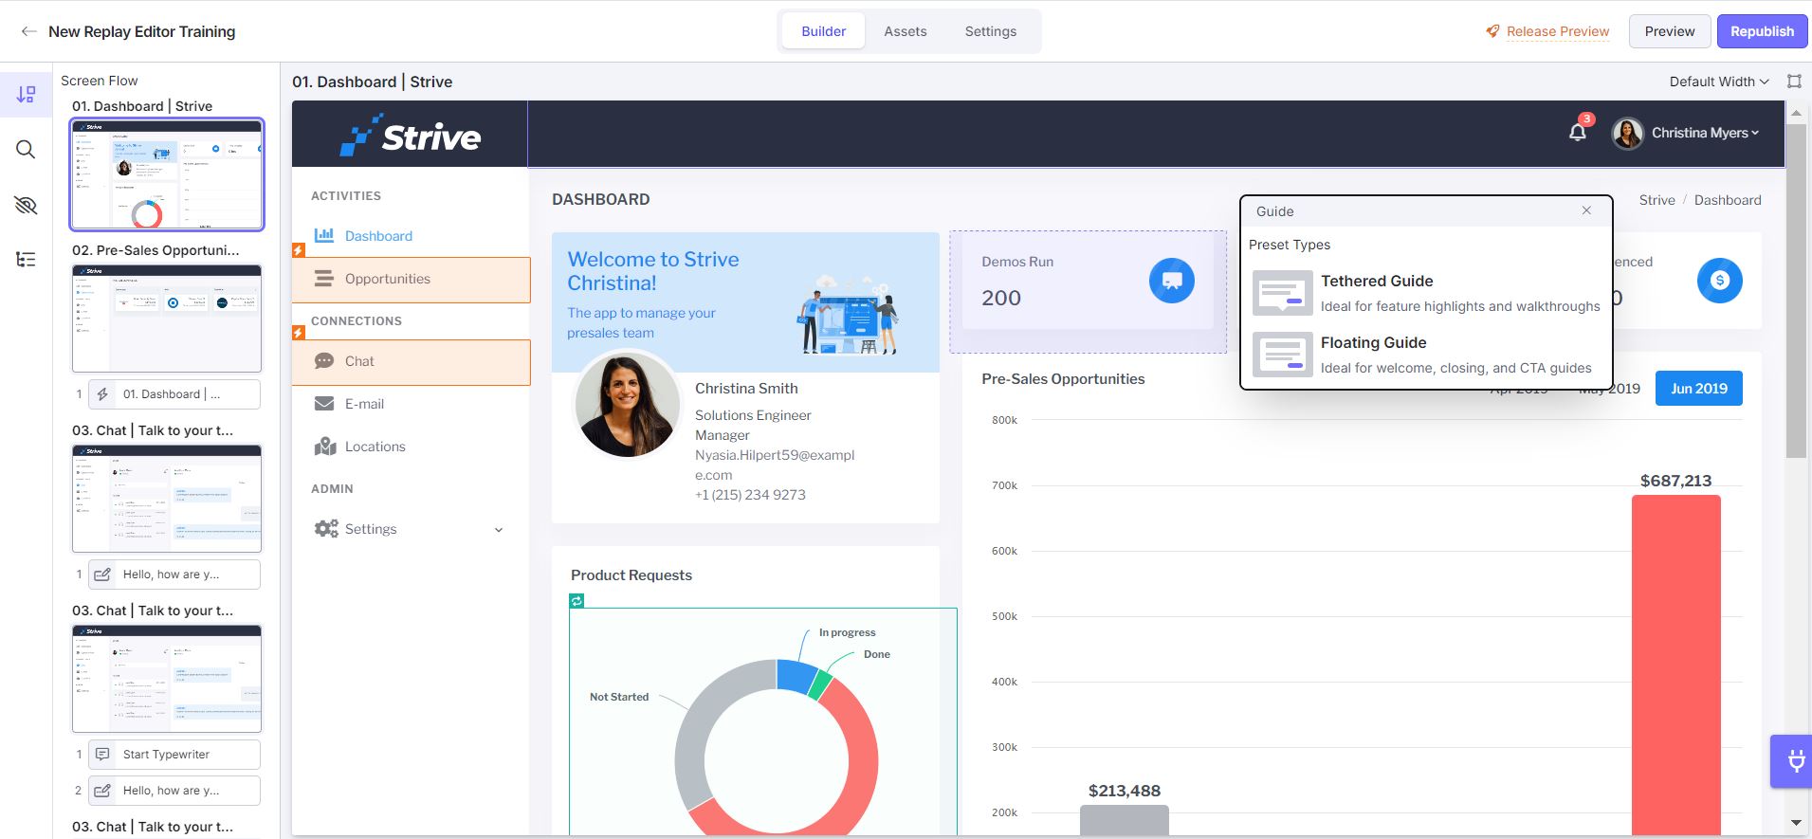Click the 'Pre-Sales Opportunities' chart title
This screenshot has width=1812, height=839.
coord(1063,379)
